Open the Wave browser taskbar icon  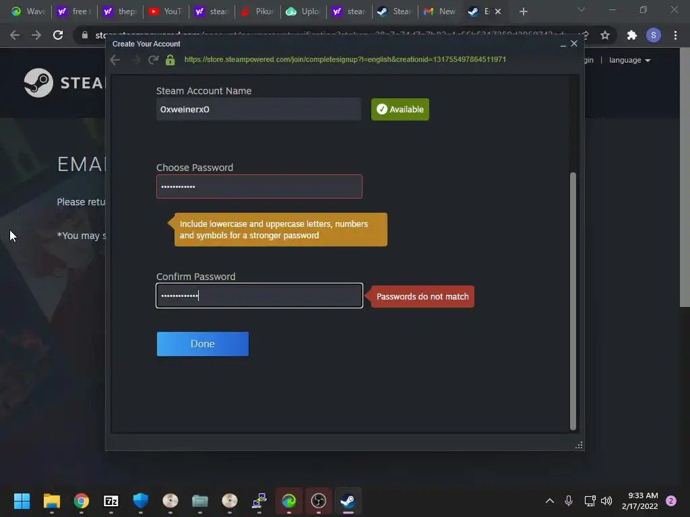pyautogui.click(x=289, y=501)
